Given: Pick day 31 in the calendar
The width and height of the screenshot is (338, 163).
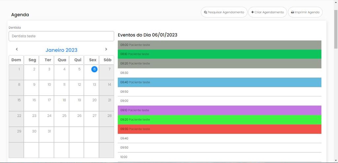Looking at the screenshot, I should click(49, 131).
